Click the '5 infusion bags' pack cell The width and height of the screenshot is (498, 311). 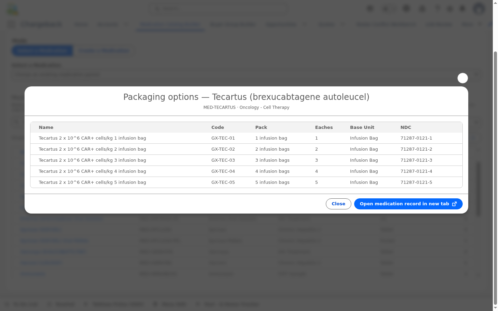pos(273,182)
